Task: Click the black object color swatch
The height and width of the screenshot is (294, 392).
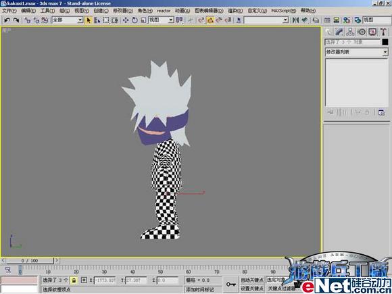Action: (x=385, y=42)
